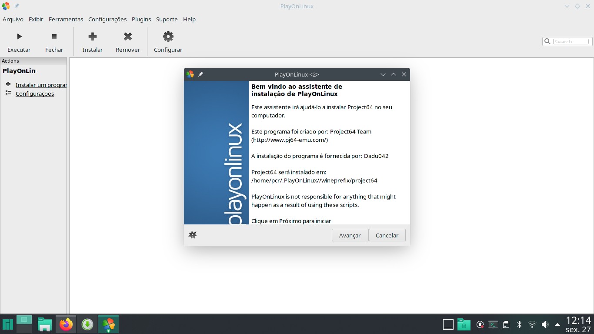This screenshot has width=594, height=334.
Task: Click the 'Dadu042' provider line
Action: [x=320, y=156]
